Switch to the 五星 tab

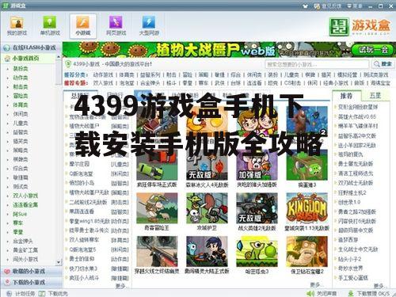(x=375, y=96)
